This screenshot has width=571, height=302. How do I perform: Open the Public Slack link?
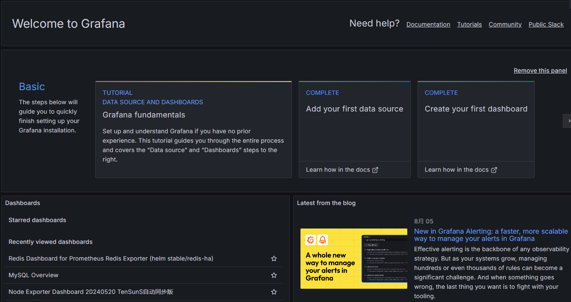[x=546, y=24]
